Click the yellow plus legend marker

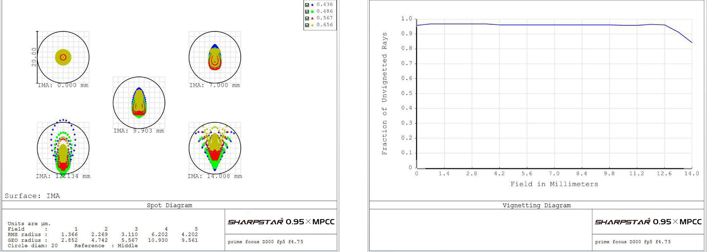(312, 25)
